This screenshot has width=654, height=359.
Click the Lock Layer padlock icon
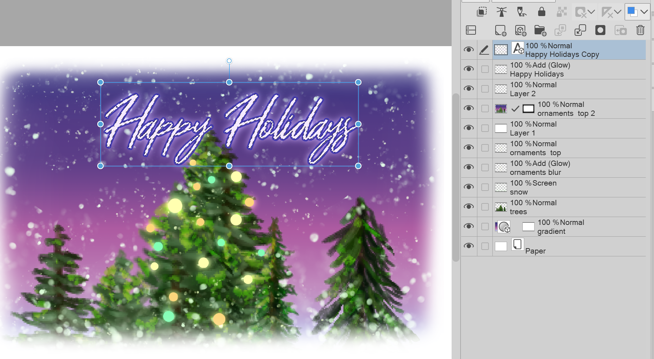click(542, 12)
